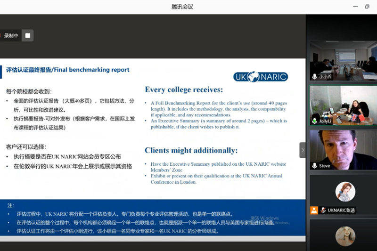Click JollyLi's green active microphone icon

tap(314, 121)
